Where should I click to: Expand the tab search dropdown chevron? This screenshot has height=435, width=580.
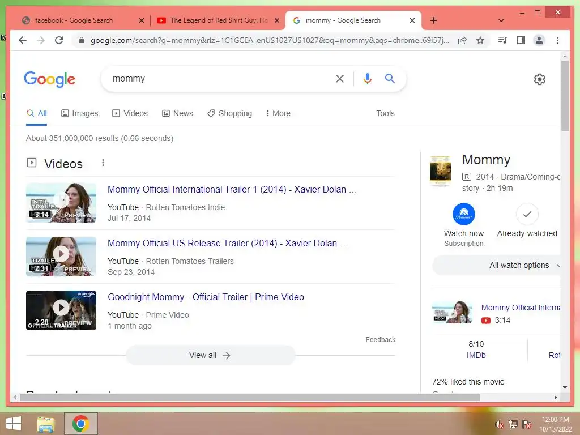(501, 20)
